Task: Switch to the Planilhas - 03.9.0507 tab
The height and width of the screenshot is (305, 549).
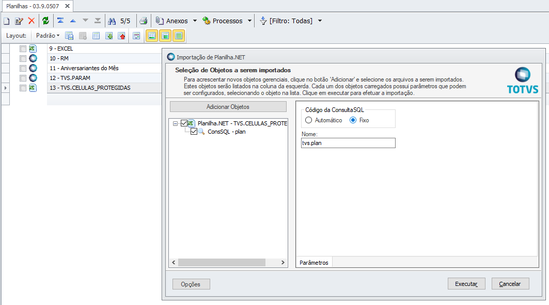Action: [33, 6]
